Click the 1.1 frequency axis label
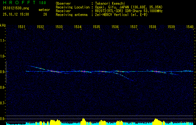 point(2,41)
